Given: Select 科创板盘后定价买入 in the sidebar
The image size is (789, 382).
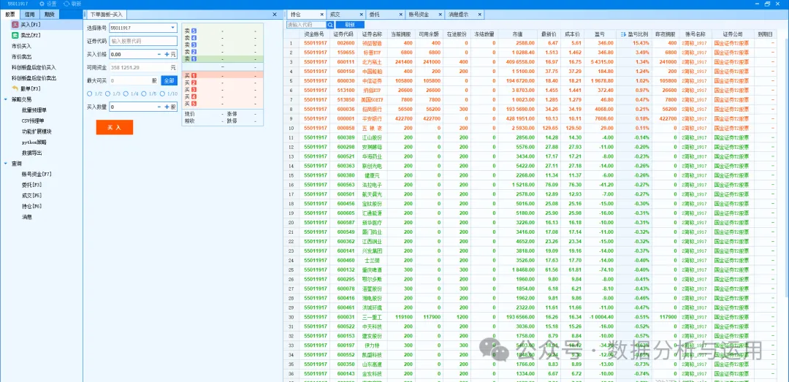Looking at the screenshot, I should (34, 67).
